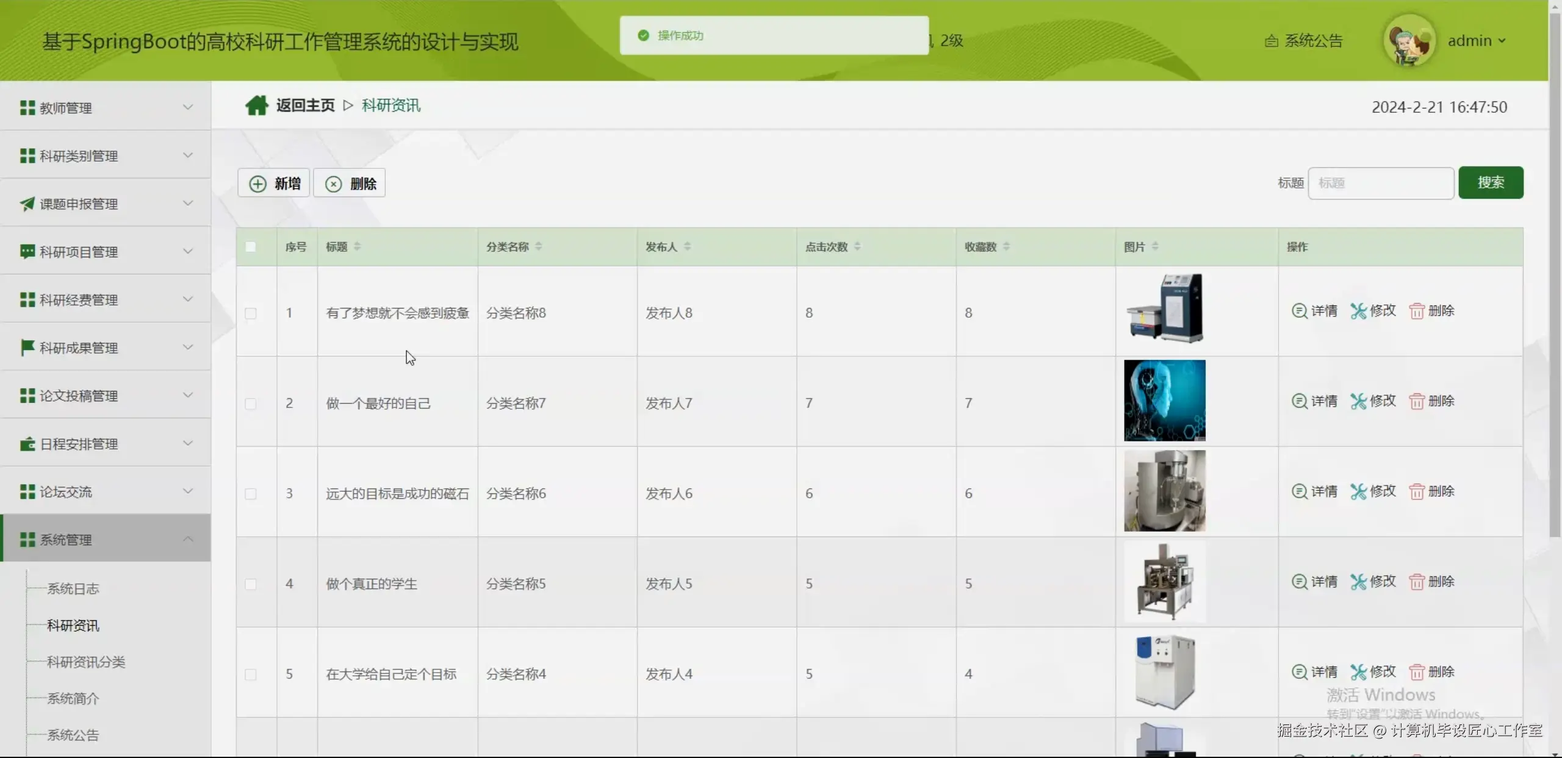This screenshot has width=1562, height=758.
Task: Click the 标题 search input field
Action: point(1380,183)
